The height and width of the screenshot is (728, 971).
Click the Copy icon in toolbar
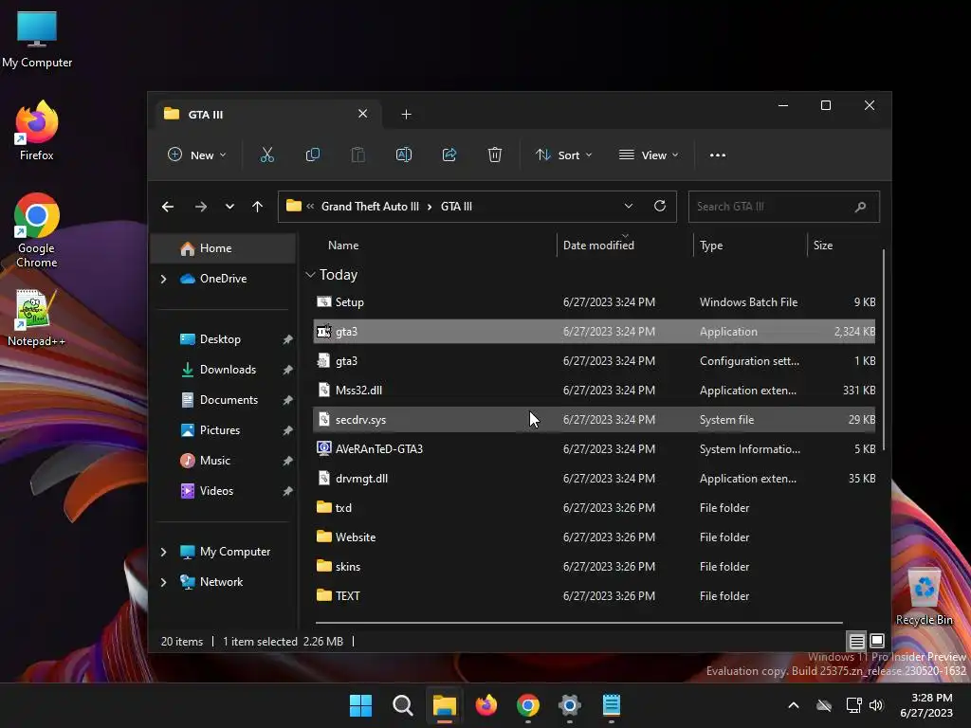pyautogui.click(x=313, y=155)
